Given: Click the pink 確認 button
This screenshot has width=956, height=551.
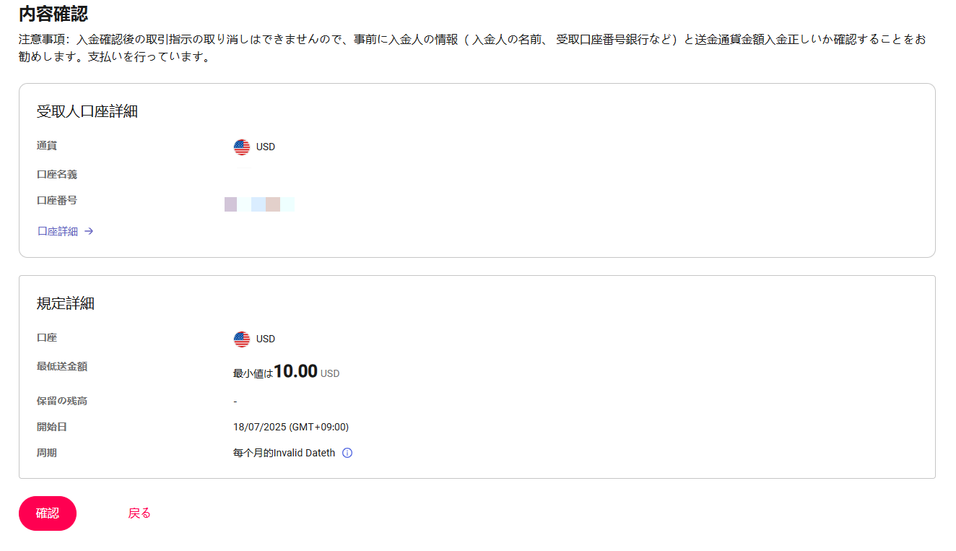Looking at the screenshot, I should pos(48,513).
